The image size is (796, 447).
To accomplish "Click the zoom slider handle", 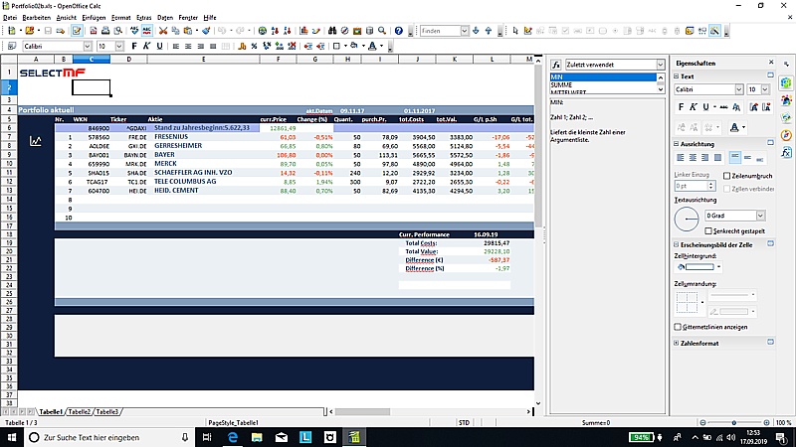I will (734, 423).
